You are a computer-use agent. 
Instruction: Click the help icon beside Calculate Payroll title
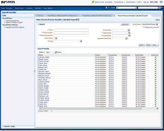(78, 19)
